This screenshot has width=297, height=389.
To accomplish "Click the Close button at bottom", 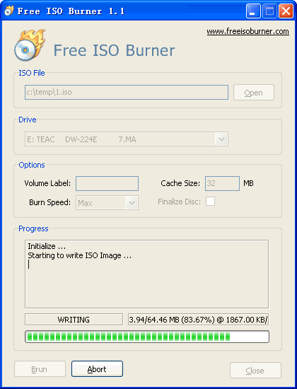I will click(255, 370).
